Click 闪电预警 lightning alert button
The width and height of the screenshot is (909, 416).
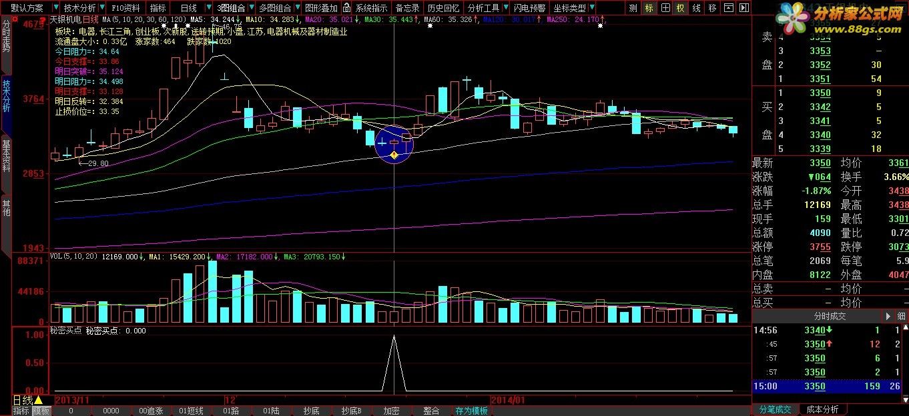[x=529, y=8]
